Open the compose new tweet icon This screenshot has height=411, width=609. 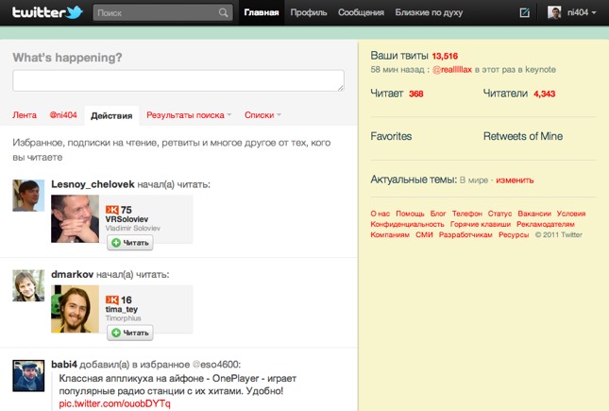(524, 12)
